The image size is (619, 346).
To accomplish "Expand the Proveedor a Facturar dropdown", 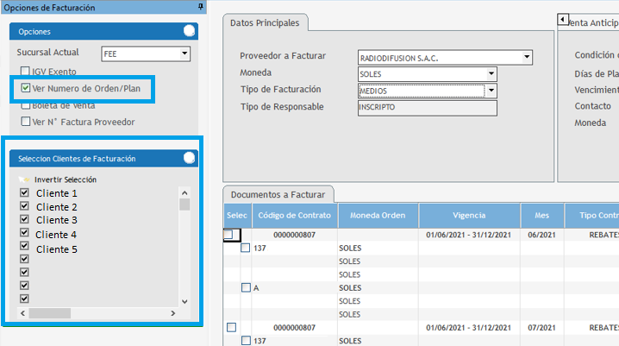I will 527,58.
